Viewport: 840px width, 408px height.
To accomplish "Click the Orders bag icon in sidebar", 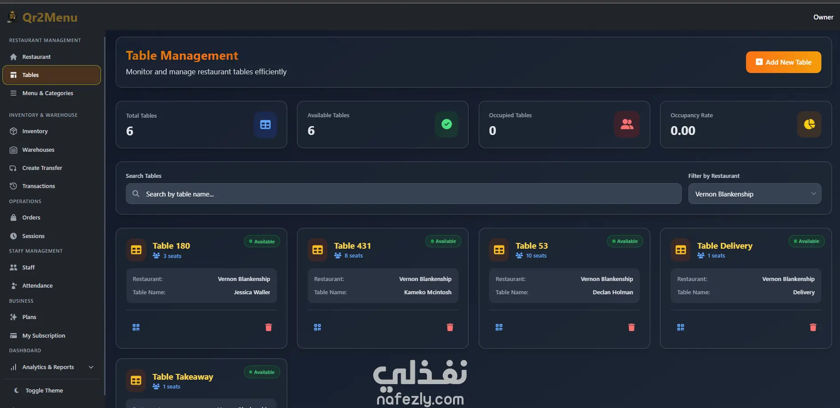I will point(13,218).
